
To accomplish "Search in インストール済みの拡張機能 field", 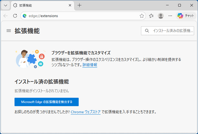I will [x=167, y=31].
